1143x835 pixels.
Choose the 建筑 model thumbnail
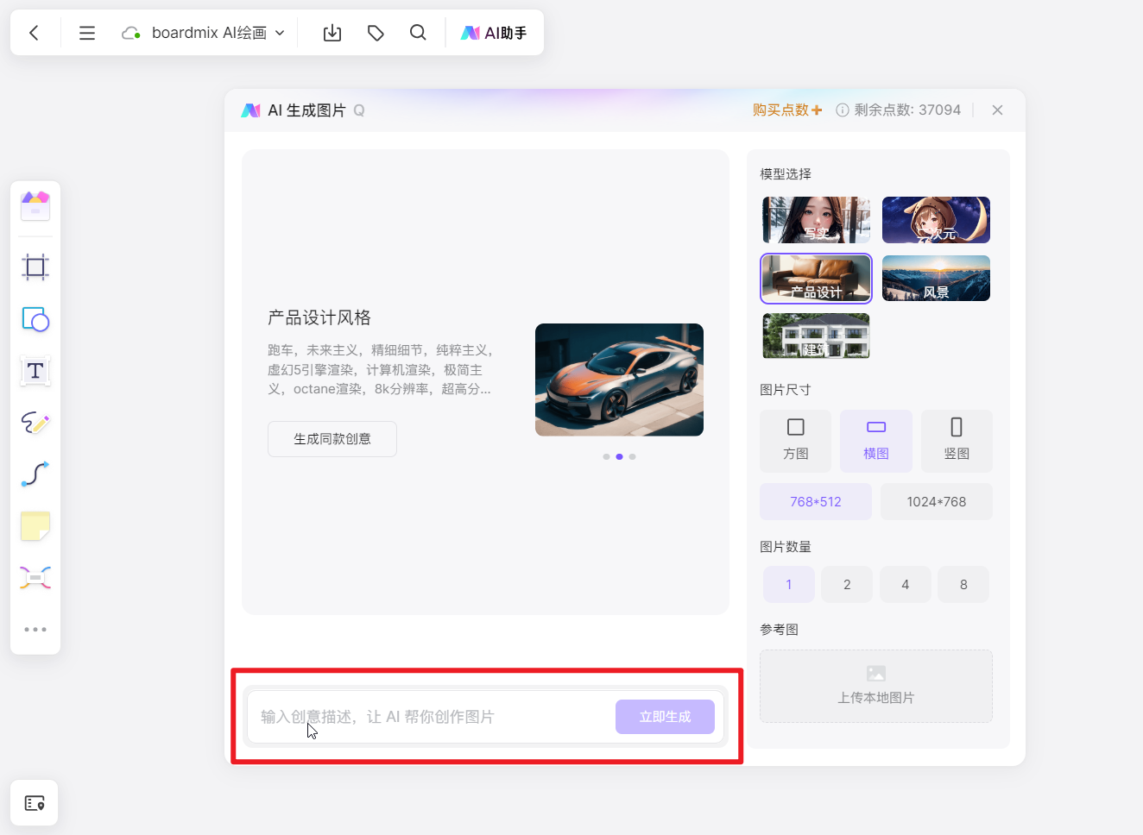point(817,336)
